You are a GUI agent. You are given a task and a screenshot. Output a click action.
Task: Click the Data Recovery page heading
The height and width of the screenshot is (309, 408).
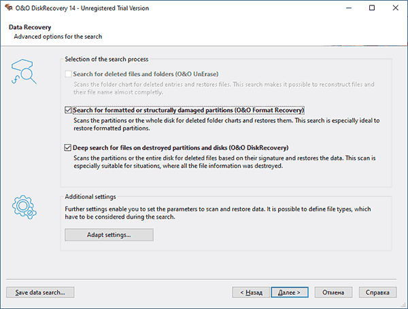(x=27, y=26)
